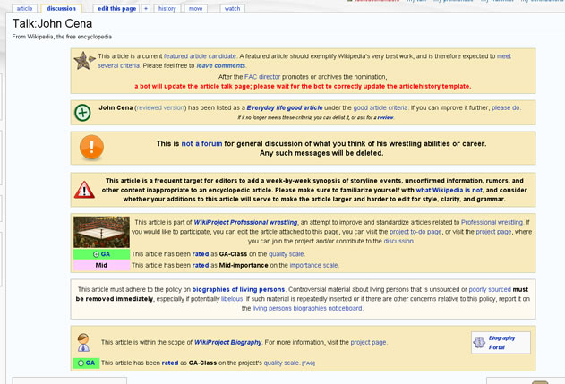Click the poorly sourced link
This screenshot has height=384, width=565.
(490, 289)
